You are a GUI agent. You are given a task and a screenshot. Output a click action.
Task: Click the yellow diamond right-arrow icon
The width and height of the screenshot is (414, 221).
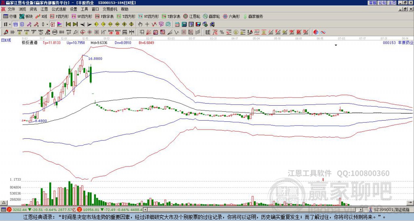(x=103, y=25)
